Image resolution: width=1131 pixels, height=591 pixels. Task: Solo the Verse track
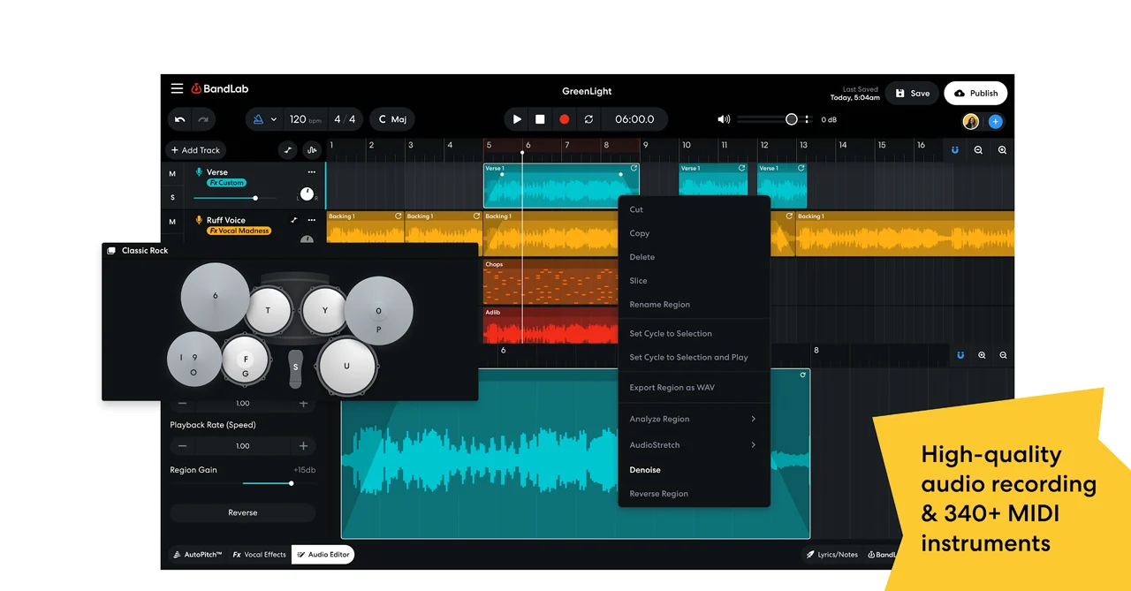(172, 197)
